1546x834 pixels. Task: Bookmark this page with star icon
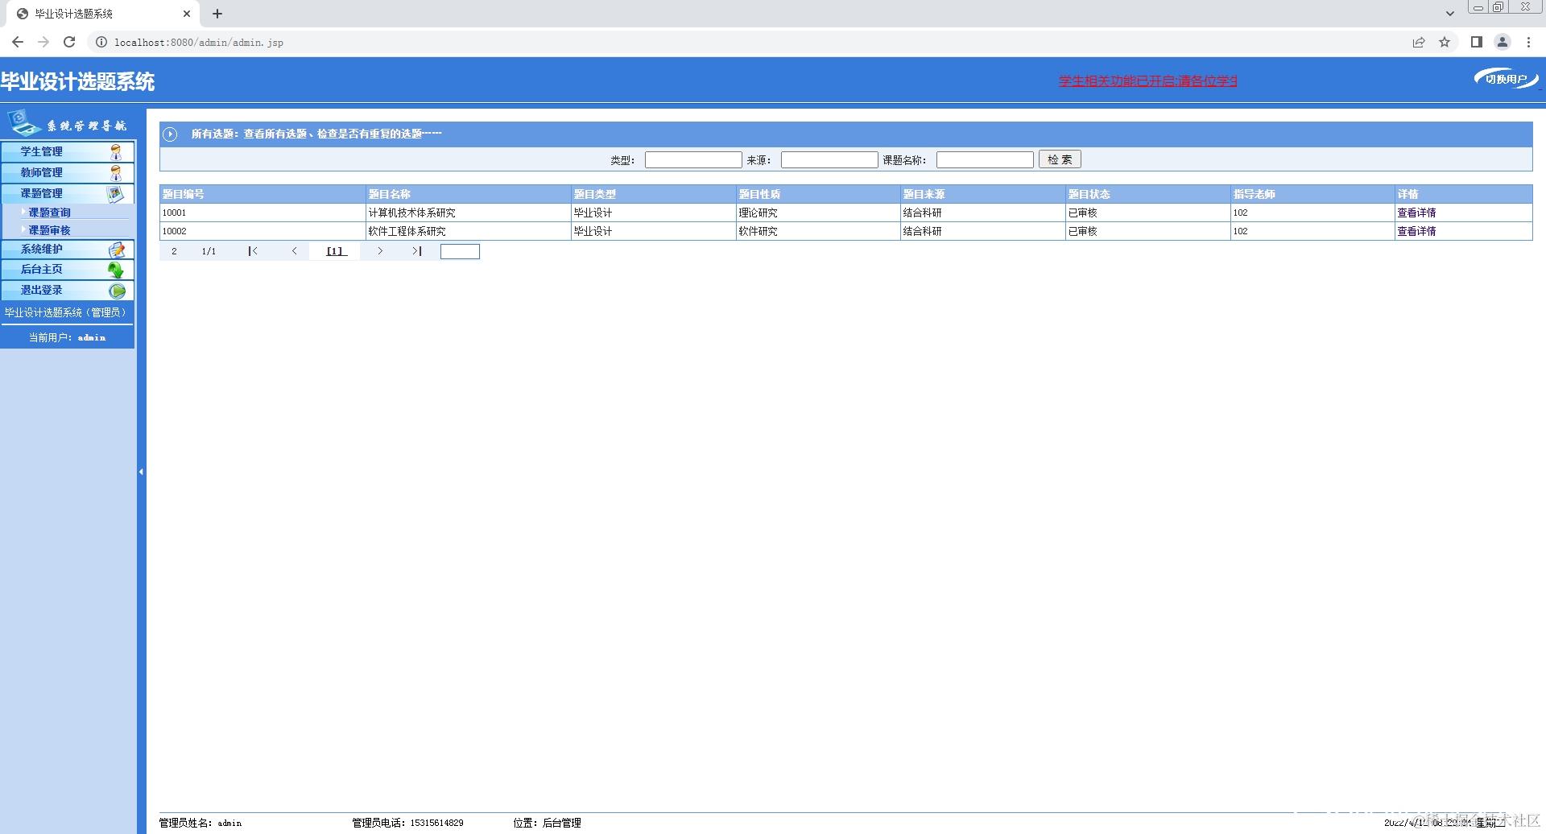pos(1445,42)
